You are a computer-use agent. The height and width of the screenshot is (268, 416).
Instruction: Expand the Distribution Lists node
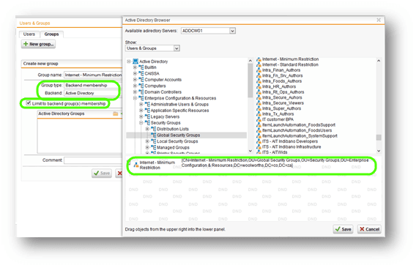click(x=147, y=129)
